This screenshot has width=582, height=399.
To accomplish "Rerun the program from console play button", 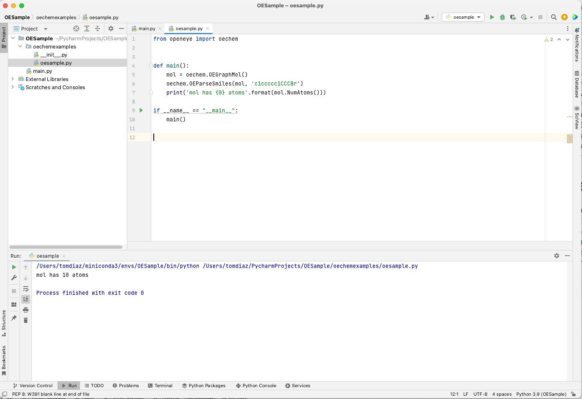I will (13, 267).
